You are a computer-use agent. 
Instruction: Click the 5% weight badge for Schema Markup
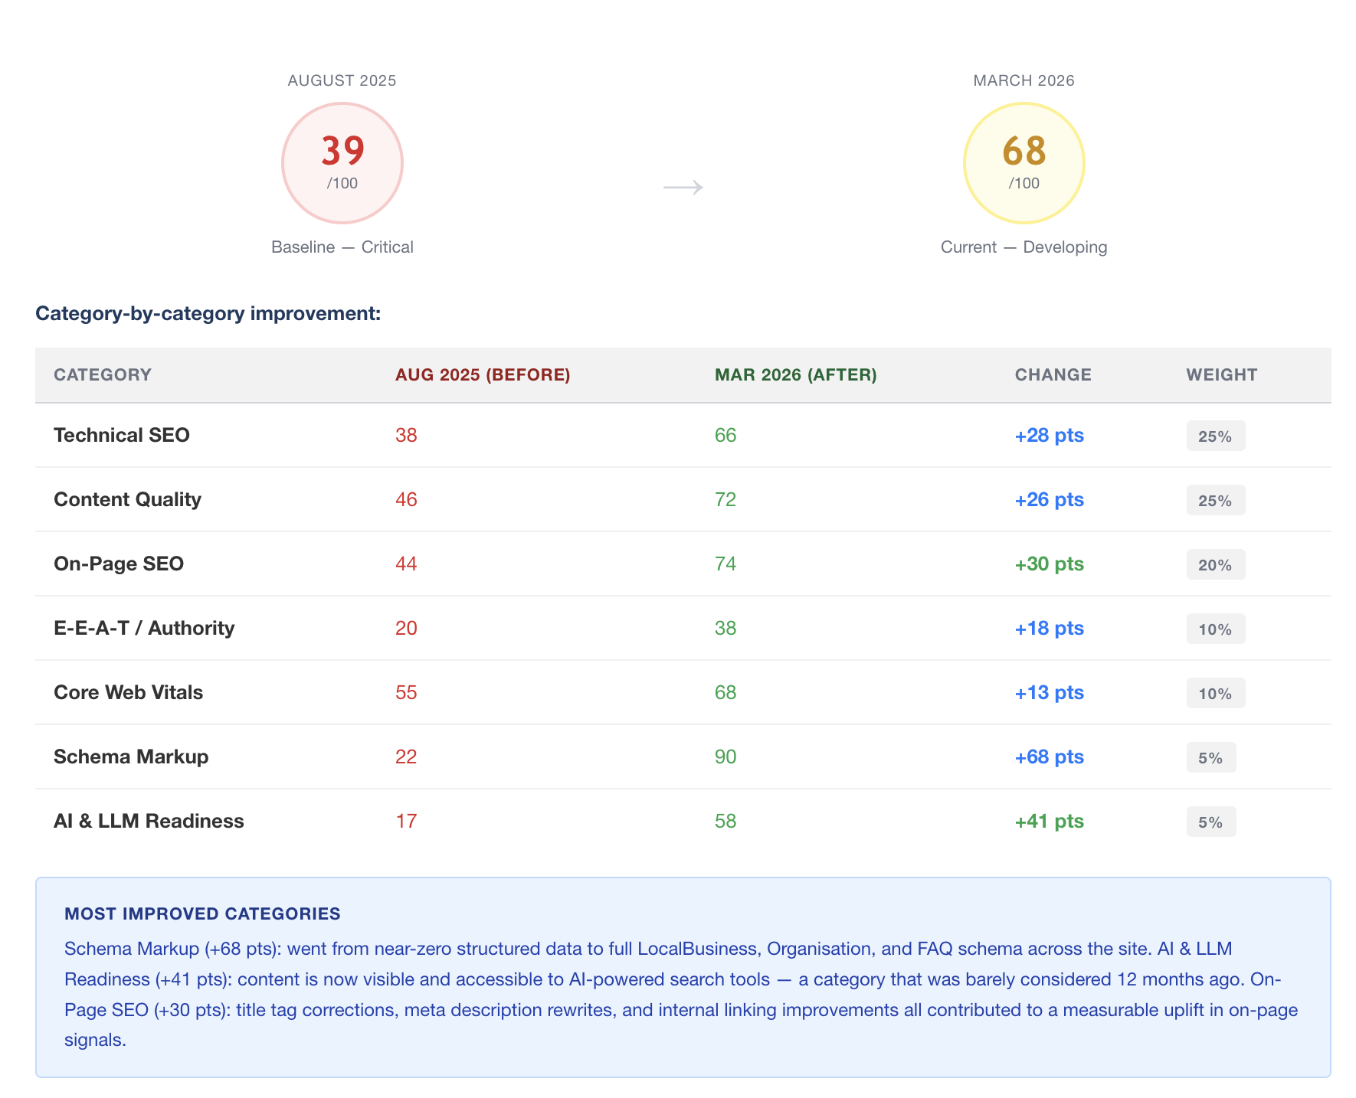(x=1210, y=757)
